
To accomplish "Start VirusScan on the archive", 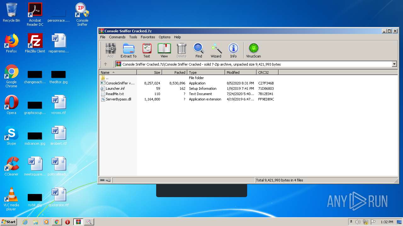I will 253,51.
